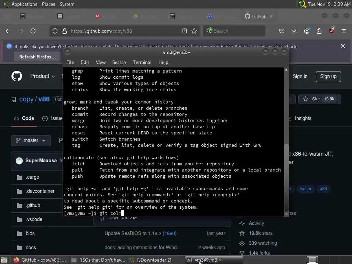Click the Sign up button
This screenshot has width=352, height=264.
click(328, 77)
